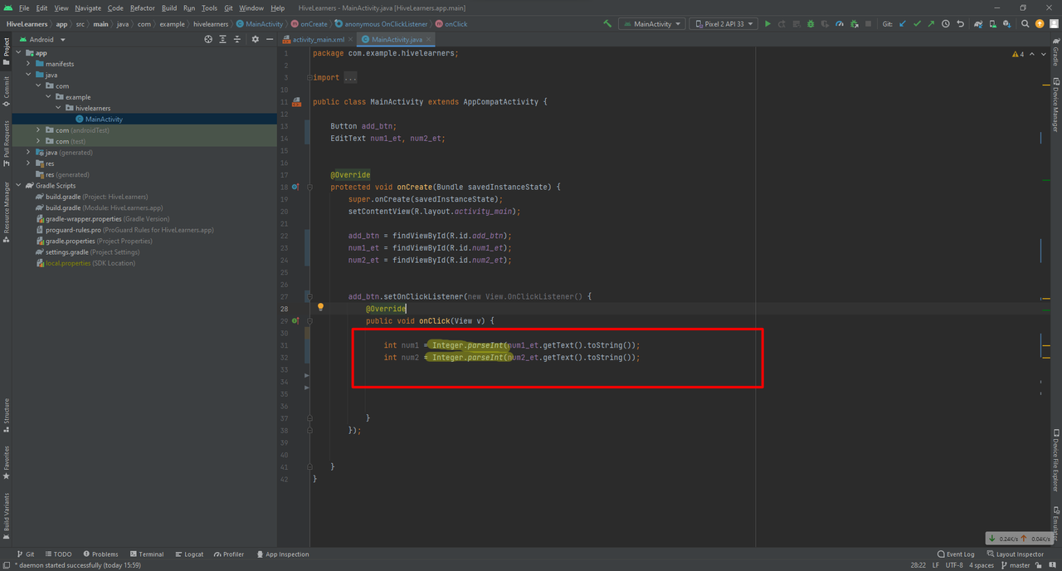
Task: Attach debugger to Android process icon
Action: (x=854, y=24)
